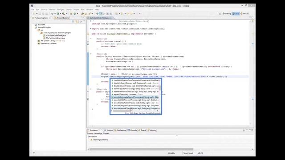Screen dimensions: 285x160
Task: Choose deleteObject proposal in autocomplete
Action: click(135, 89)
